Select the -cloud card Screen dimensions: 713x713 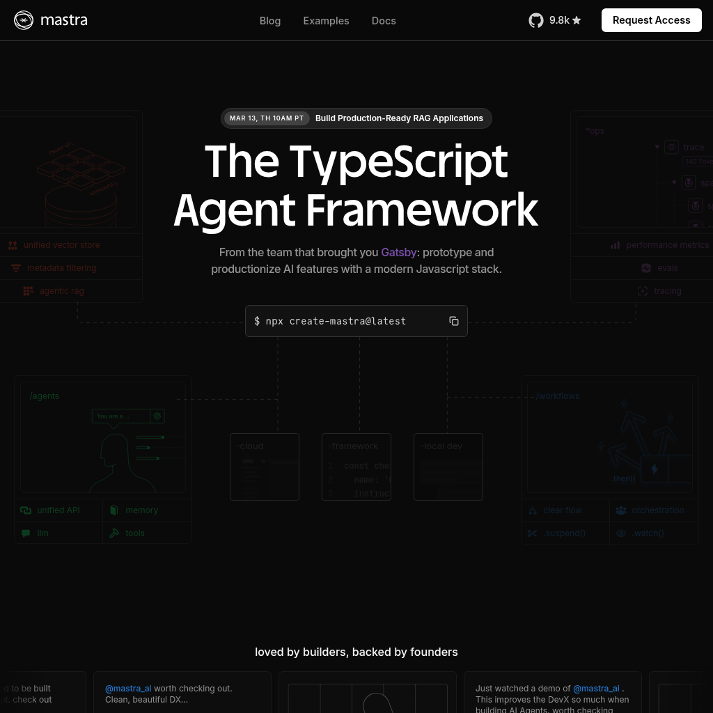click(x=265, y=467)
